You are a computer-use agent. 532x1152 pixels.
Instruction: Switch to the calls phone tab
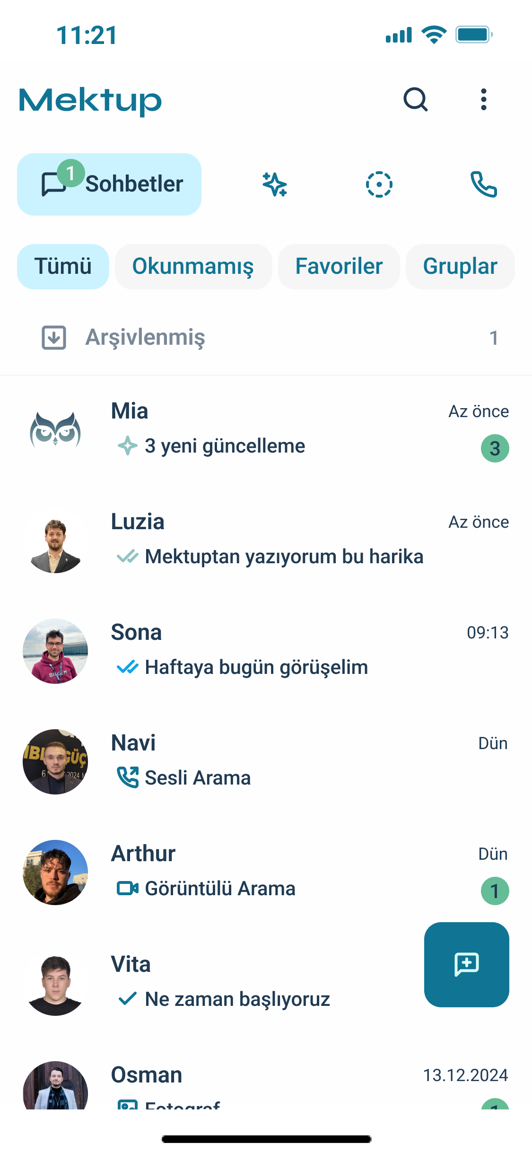(x=483, y=184)
